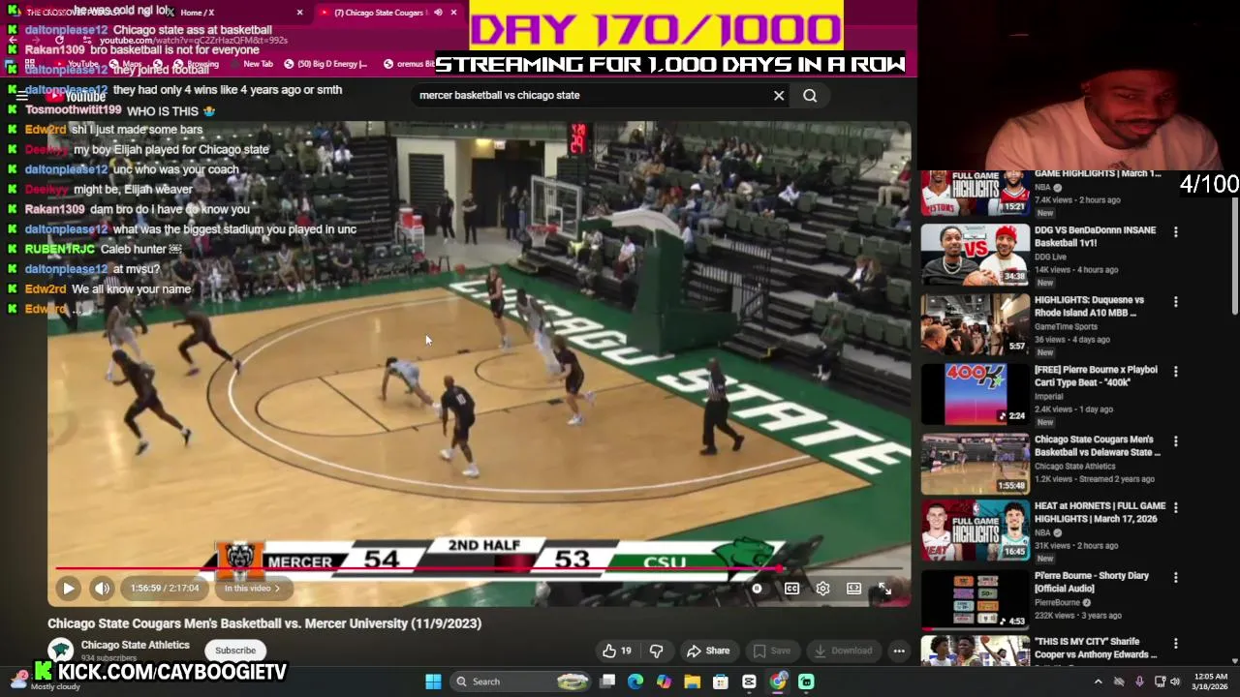Enter fullscreen on the video player
1240x697 pixels.
tap(884, 588)
